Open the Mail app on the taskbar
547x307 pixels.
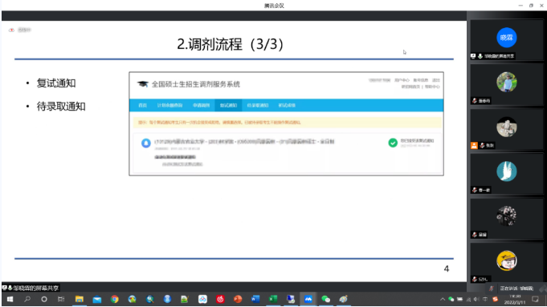[97, 299]
